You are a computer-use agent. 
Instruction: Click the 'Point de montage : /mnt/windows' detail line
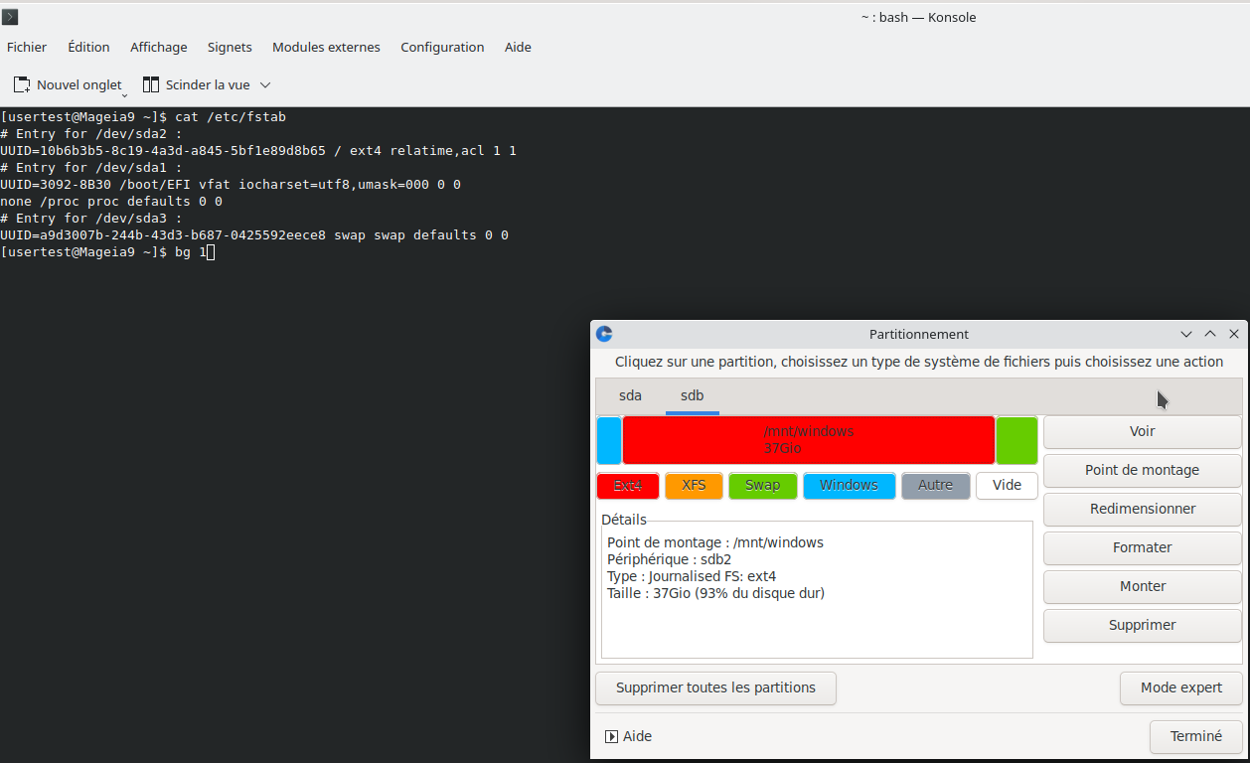715,542
